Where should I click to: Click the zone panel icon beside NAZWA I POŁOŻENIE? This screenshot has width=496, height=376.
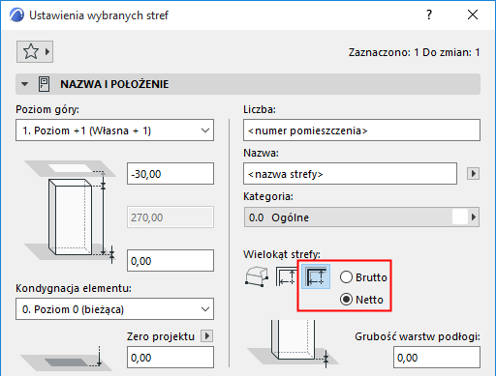44,84
